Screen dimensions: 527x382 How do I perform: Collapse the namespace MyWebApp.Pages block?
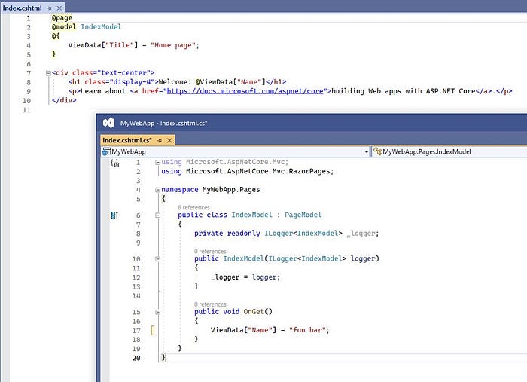click(x=157, y=190)
